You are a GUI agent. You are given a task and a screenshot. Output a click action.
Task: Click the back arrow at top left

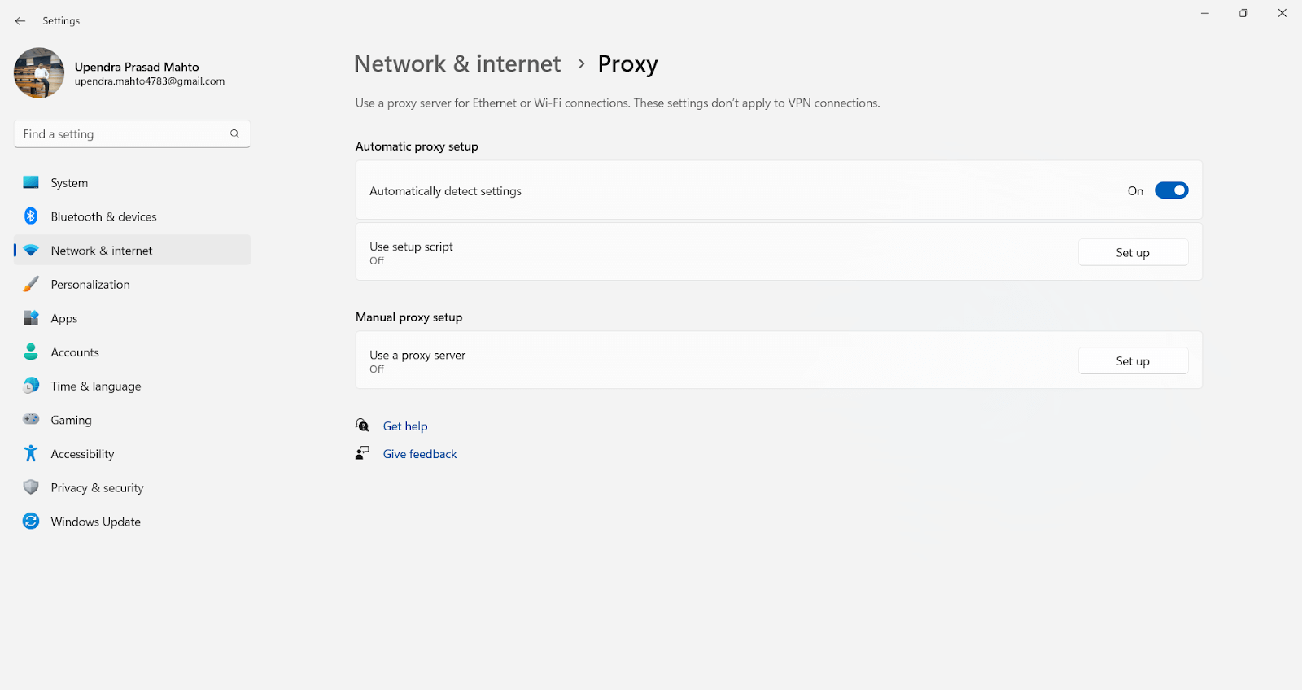coord(20,20)
